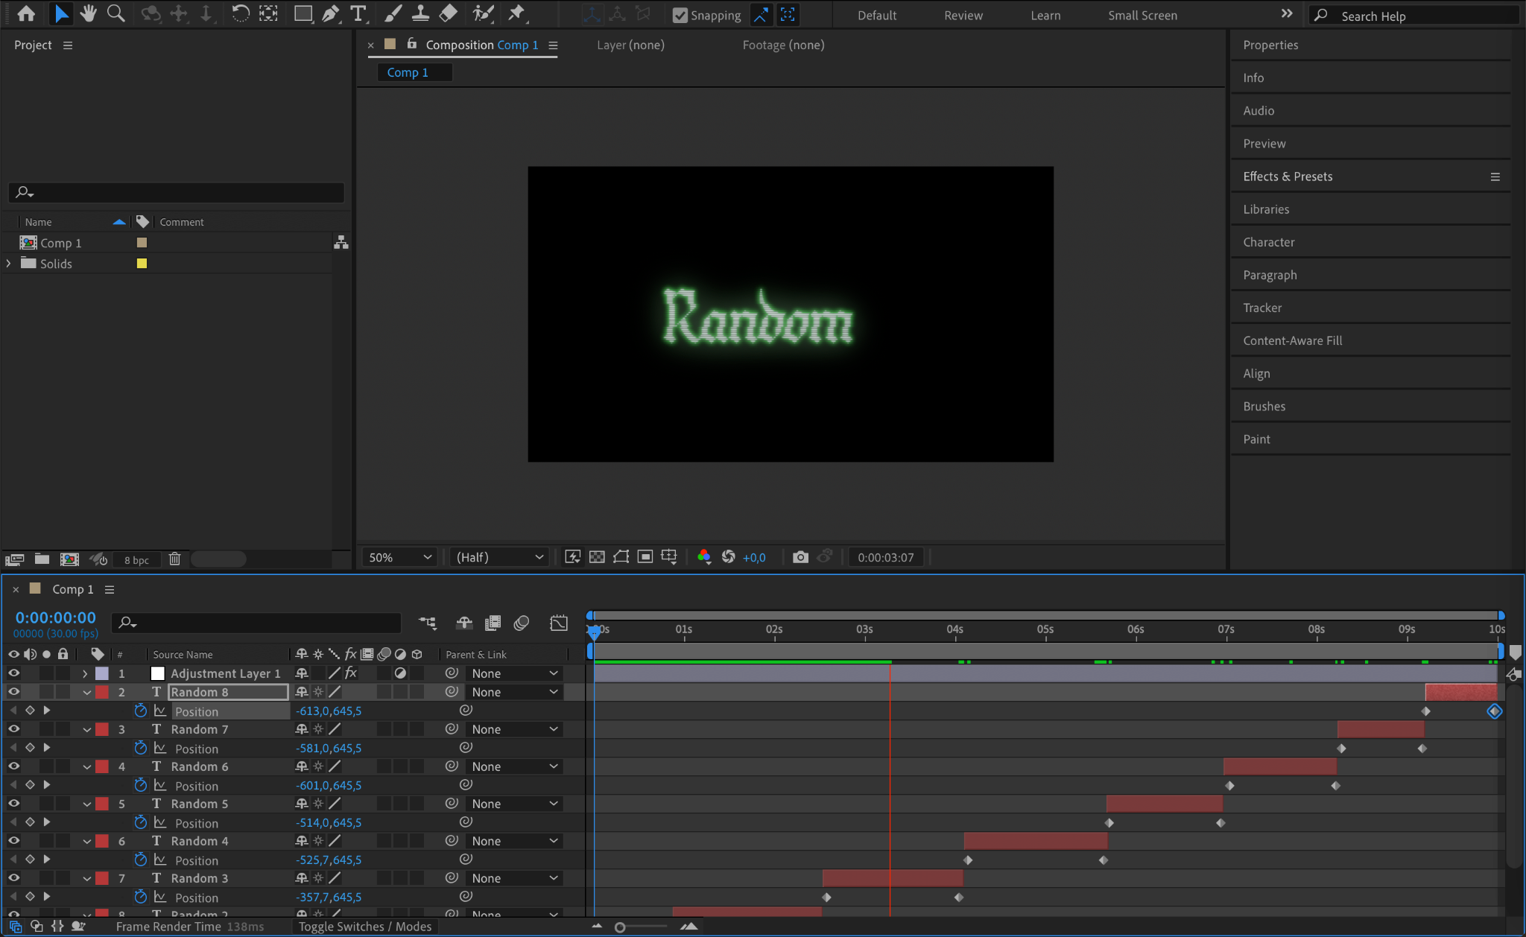
Task: Hide the Adjustment Layer 1 eye toggle
Action: 13,673
